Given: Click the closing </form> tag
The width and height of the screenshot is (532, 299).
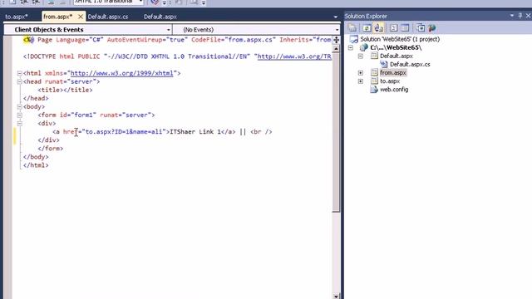Looking at the screenshot, I should tap(50, 149).
